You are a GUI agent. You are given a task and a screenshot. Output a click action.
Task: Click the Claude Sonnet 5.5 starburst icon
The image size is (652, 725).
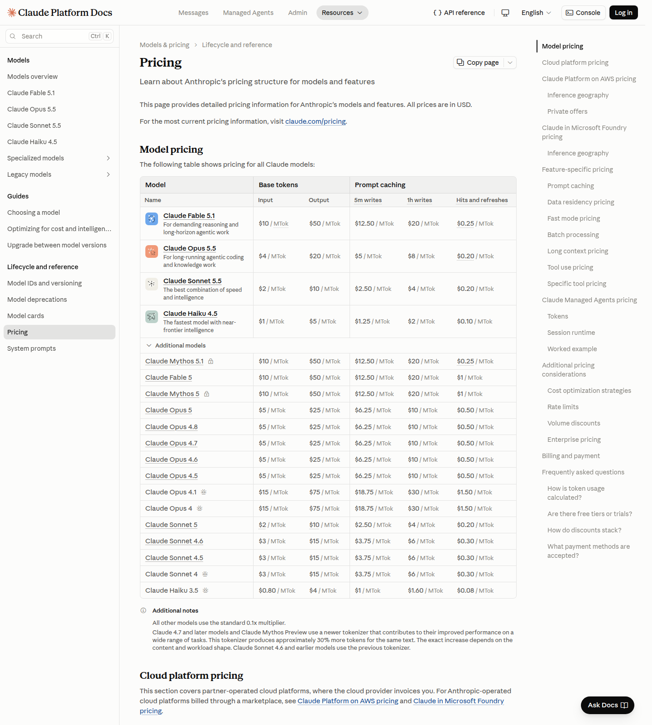152,284
